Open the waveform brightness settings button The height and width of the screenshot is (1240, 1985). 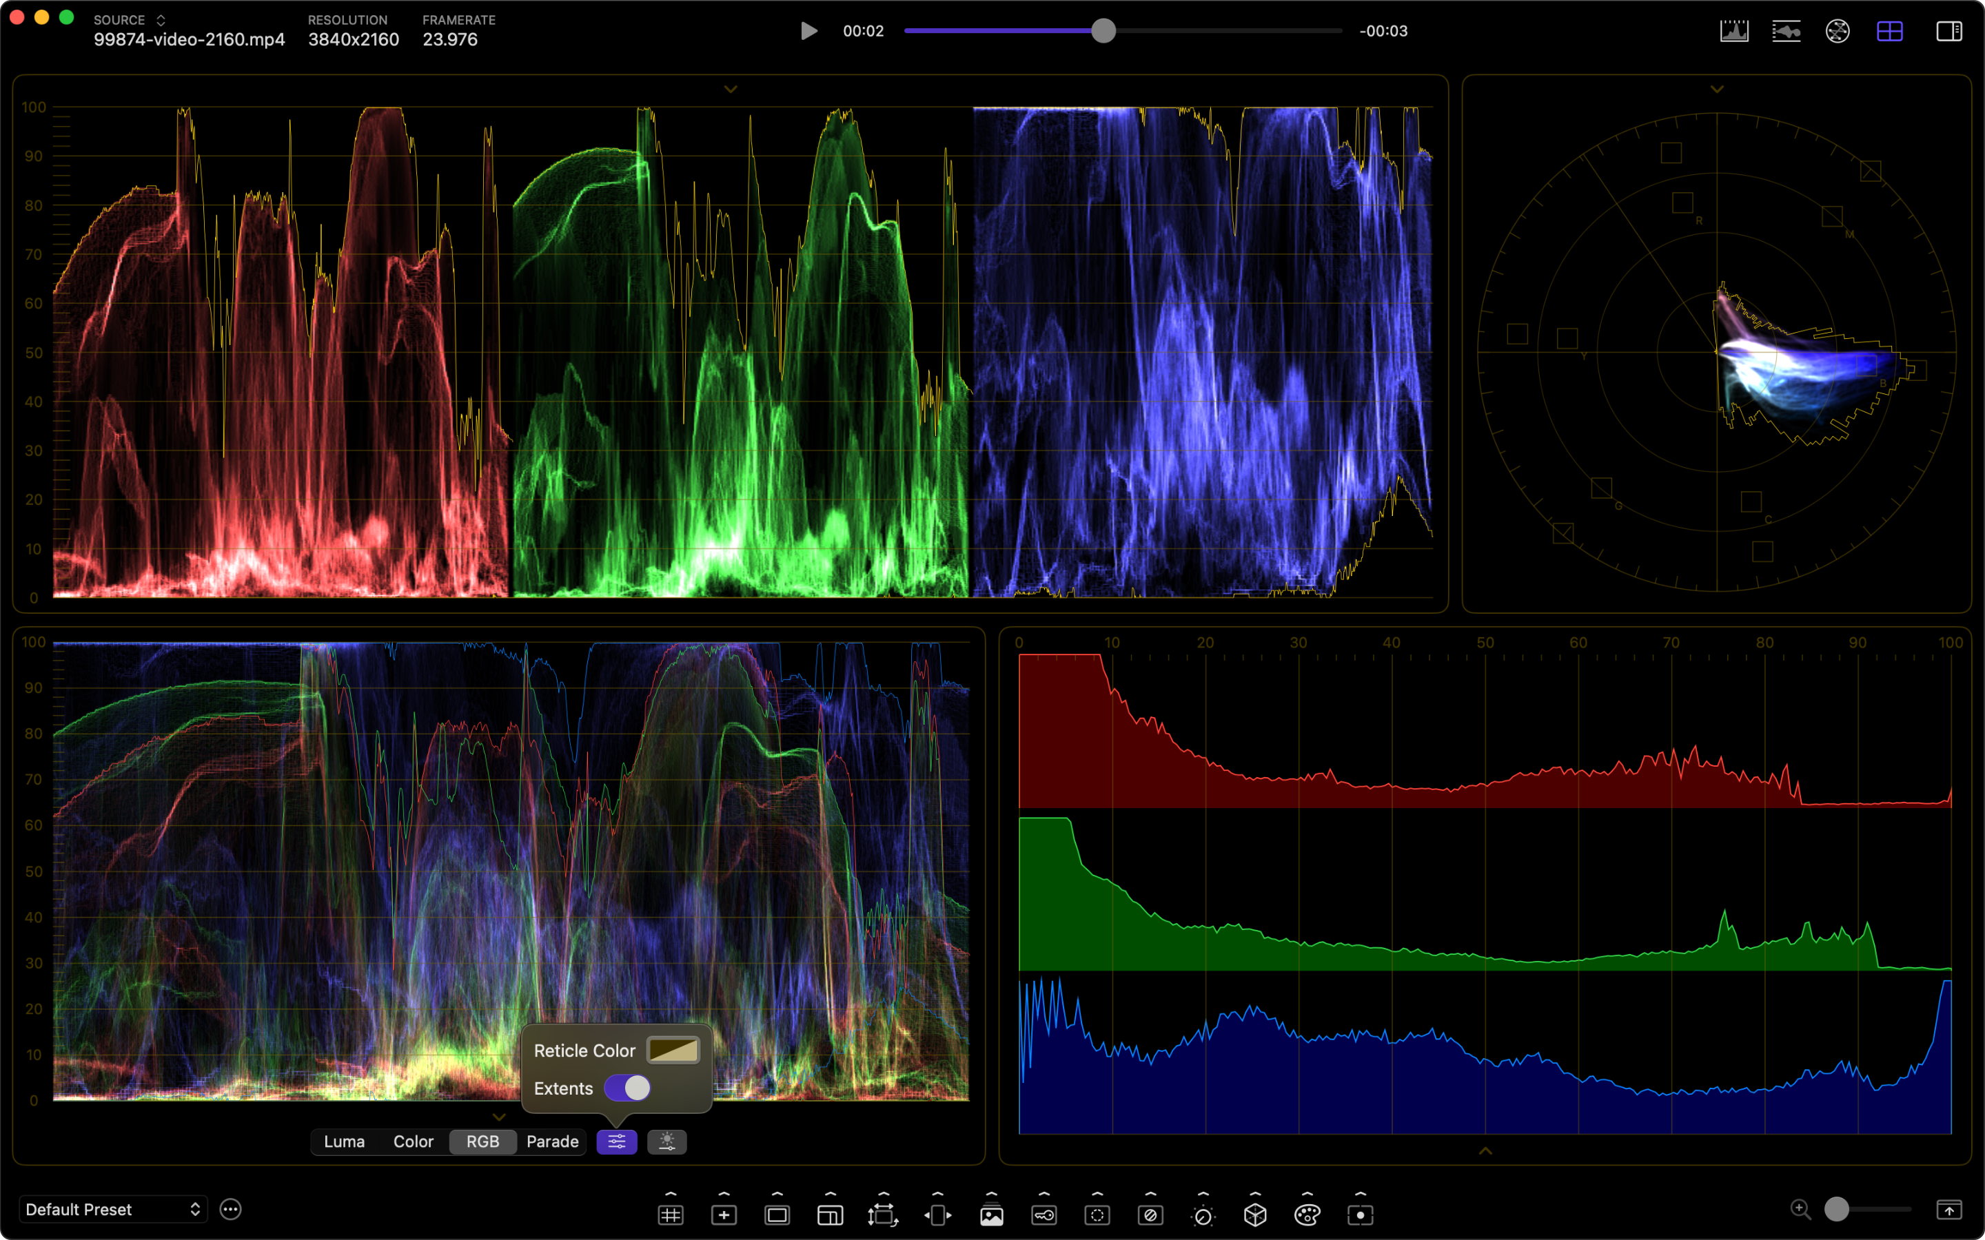tap(667, 1141)
